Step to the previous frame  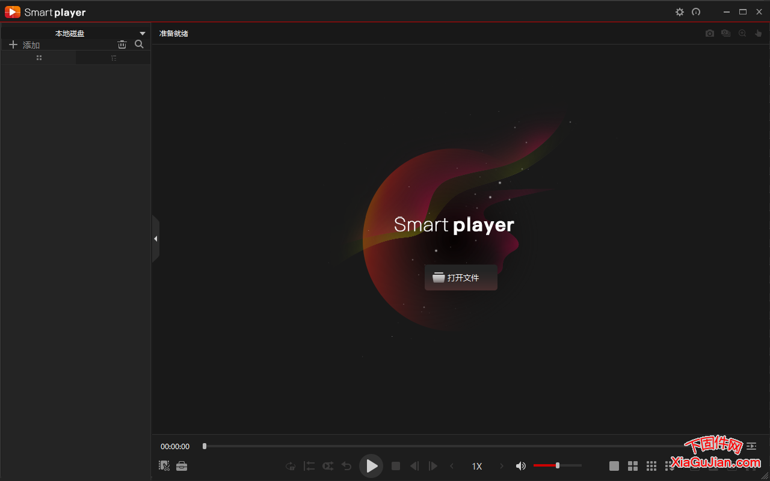click(414, 466)
